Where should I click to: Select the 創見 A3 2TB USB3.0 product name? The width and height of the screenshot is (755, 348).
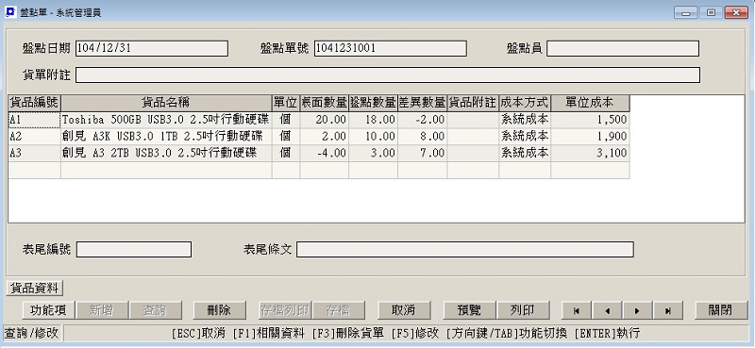pyautogui.click(x=166, y=154)
